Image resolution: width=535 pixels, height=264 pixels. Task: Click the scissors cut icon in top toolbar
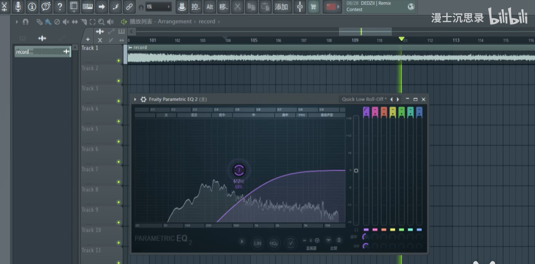click(x=238, y=6)
